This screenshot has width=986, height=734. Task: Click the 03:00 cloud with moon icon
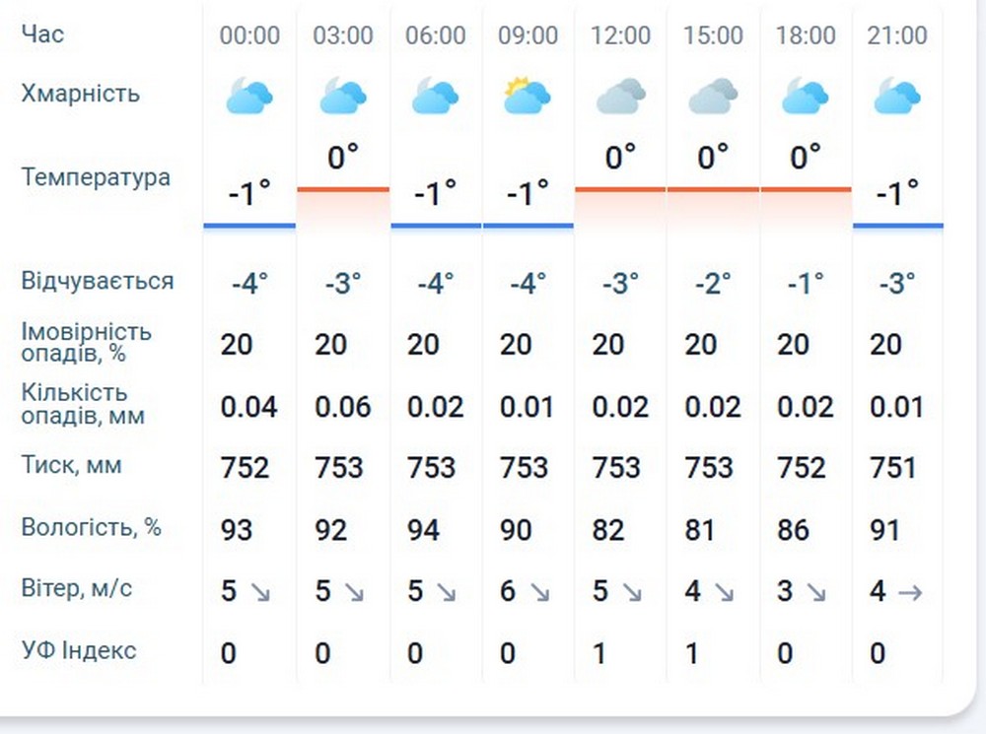coord(343,97)
